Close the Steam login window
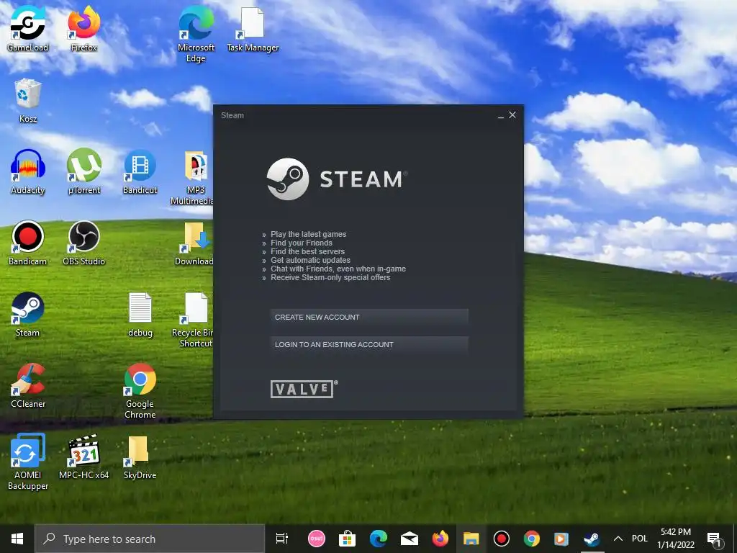This screenshot has width=737, height=553. (512, 114)
